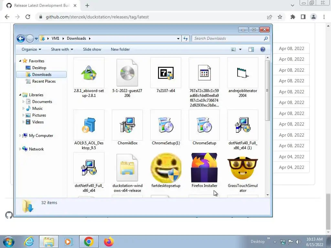The image size is (331, 248).
Task: Click Chrome's browser back arrow
Action: (x=7, y=17)
